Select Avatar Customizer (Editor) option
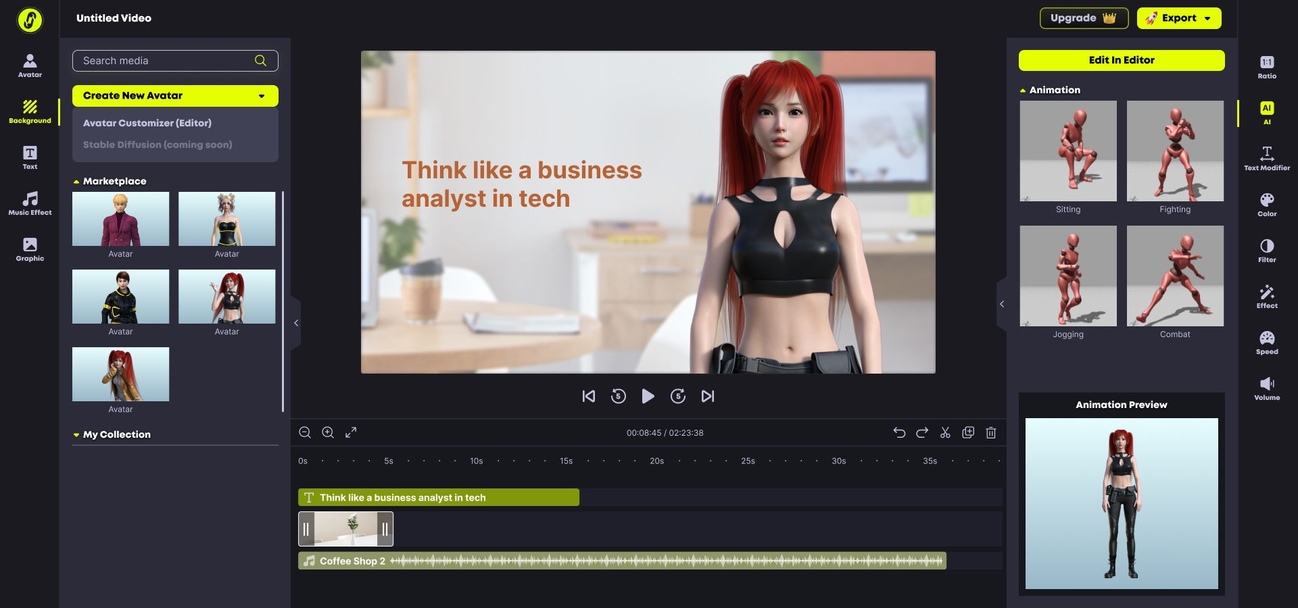The height and width of the screenshot is (608, 1298). click(x=147, y=123)
